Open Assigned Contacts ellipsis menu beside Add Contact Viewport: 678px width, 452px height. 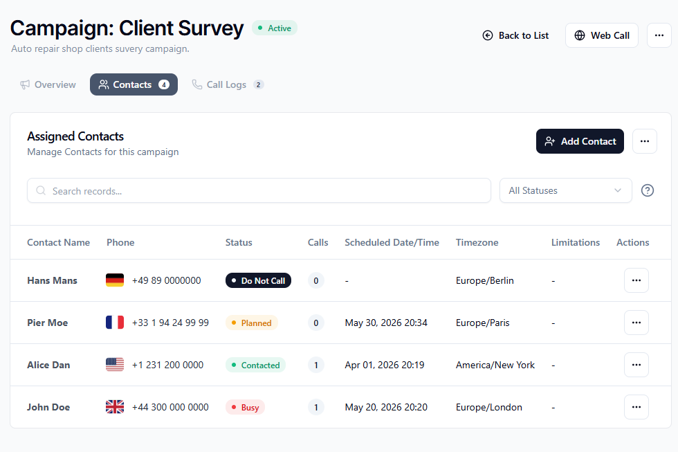click(645, 141)
